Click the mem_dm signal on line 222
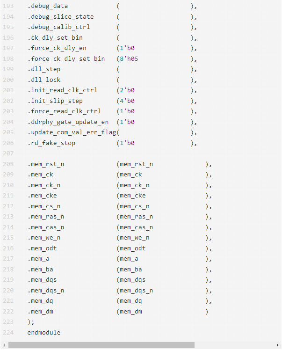Image resolution: width=282 pixels, height=350 pixels. coord(131,311)
